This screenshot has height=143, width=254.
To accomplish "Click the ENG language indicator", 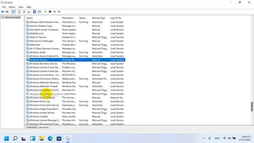I will pos(217,138).
